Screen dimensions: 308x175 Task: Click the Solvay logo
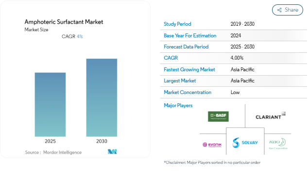click(245, 143)
